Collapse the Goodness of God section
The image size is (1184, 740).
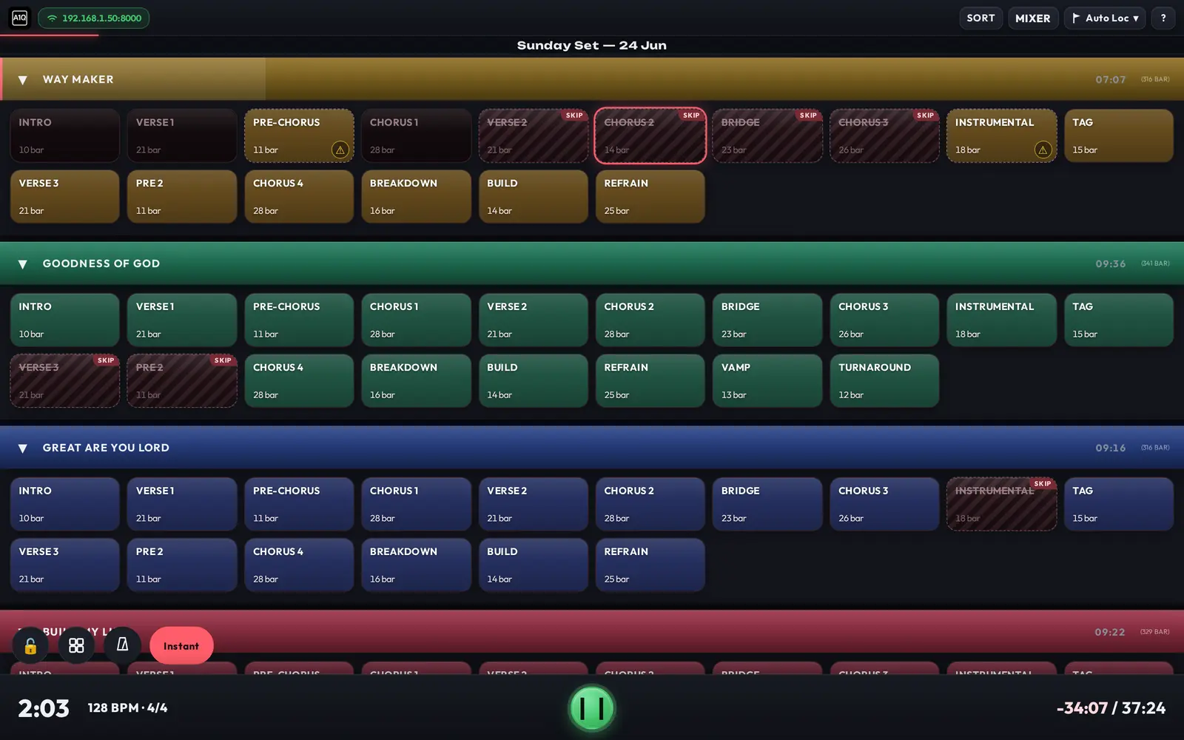pos(23,264)
